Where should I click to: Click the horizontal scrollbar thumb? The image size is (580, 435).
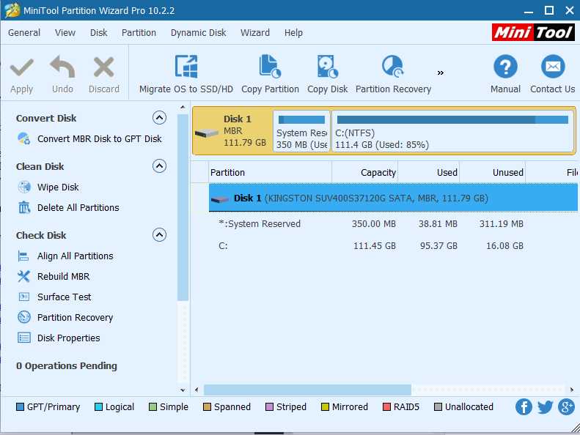307,389
